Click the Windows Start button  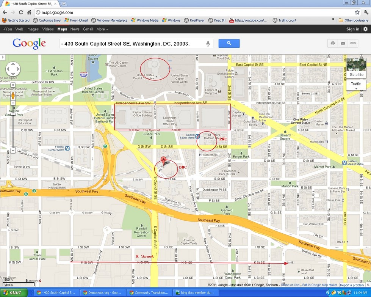click(x=14, y=292)
